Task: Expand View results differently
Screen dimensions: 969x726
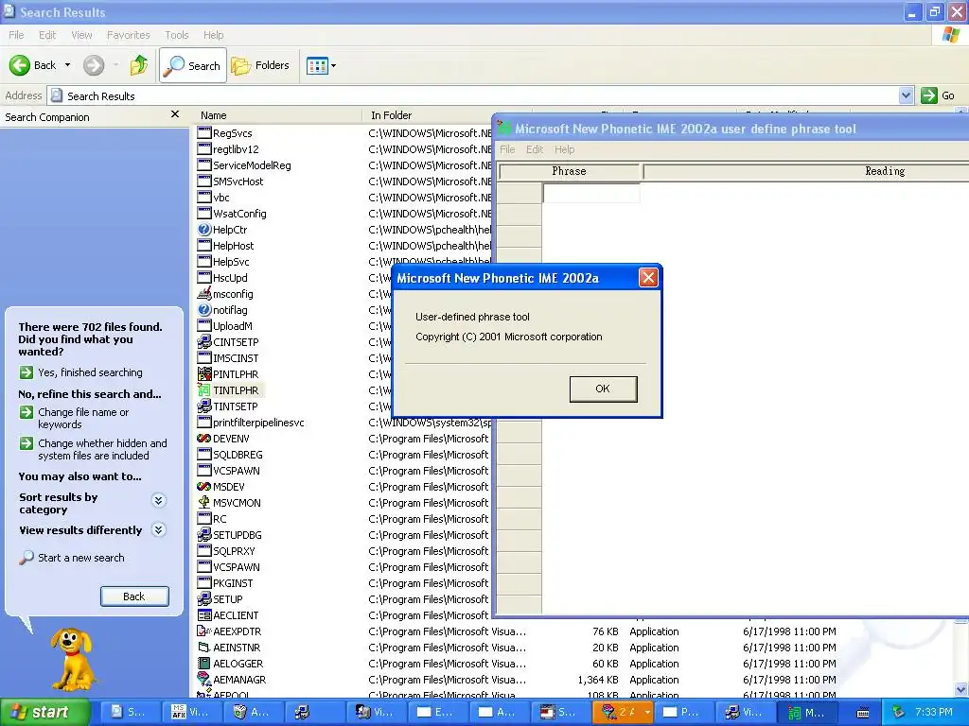Action: point(159,529)
